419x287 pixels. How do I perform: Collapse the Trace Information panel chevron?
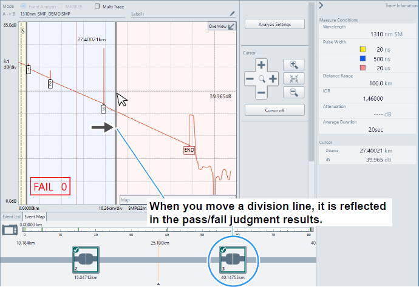click(x=321, y=5)
